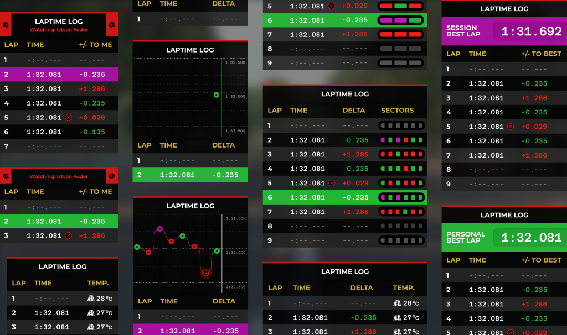The image size is (567, 335).
Task: Click the Session Best Lap time 1:31.692
Action: (531, 32)
